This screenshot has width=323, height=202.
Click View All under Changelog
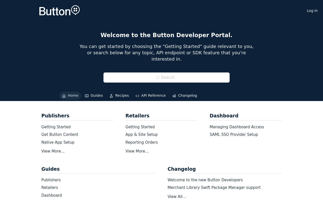pyautogui.click(x=177, y=197)
